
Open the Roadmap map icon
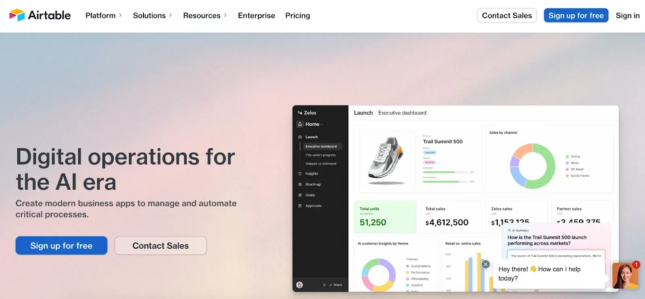coord(300,184)
